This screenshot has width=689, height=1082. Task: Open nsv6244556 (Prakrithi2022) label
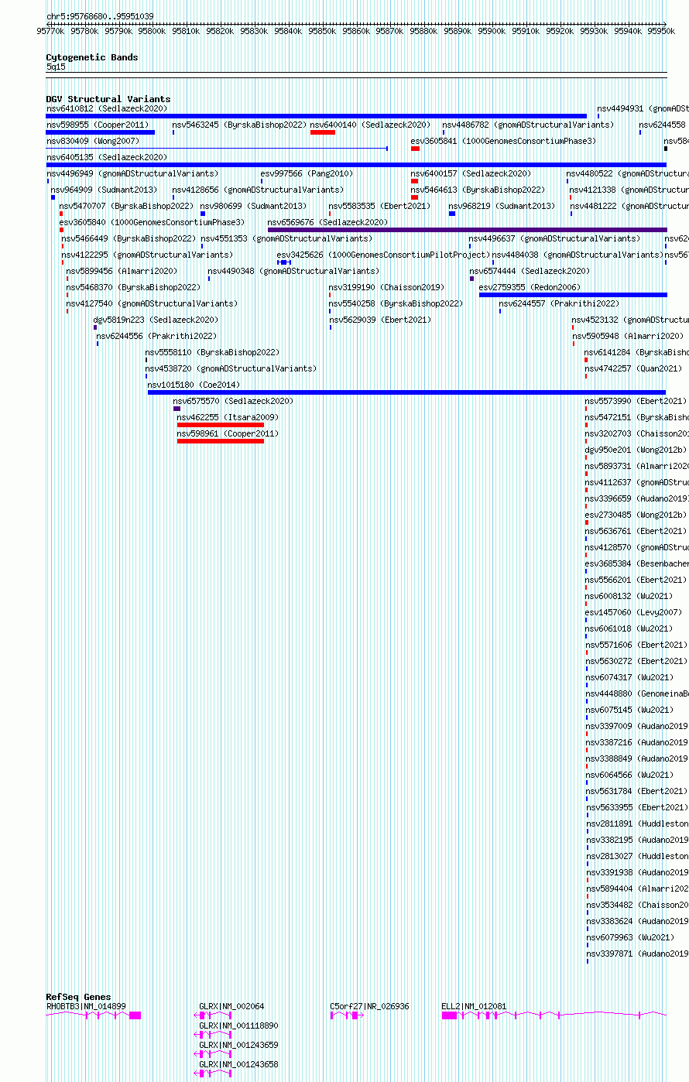[x=156, y=336]
